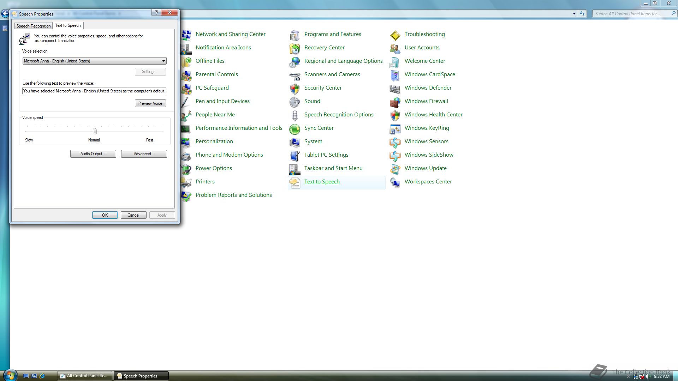The height and width of the screenshot is (381, 678).
Task: Select the Text to Speech tab
Action: click(68, 25)
